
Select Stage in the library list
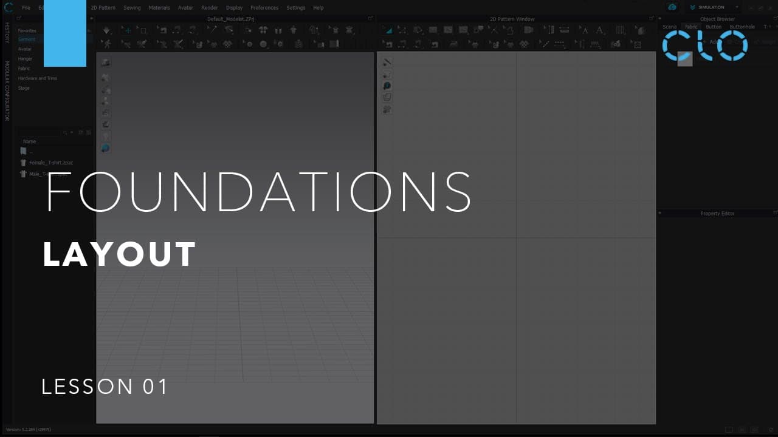pos(24,88)
